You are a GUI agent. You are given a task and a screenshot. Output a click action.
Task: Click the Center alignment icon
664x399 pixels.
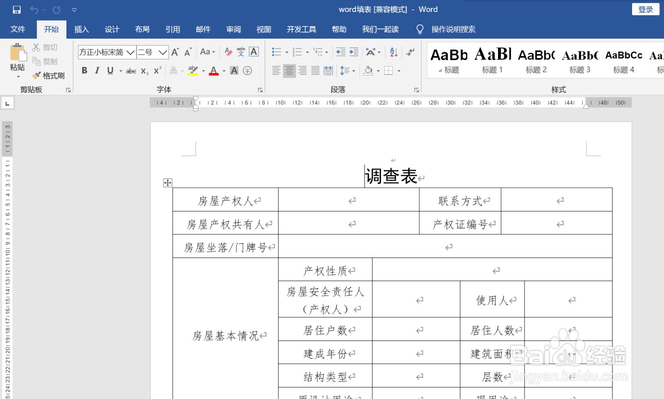pos(289,71)
